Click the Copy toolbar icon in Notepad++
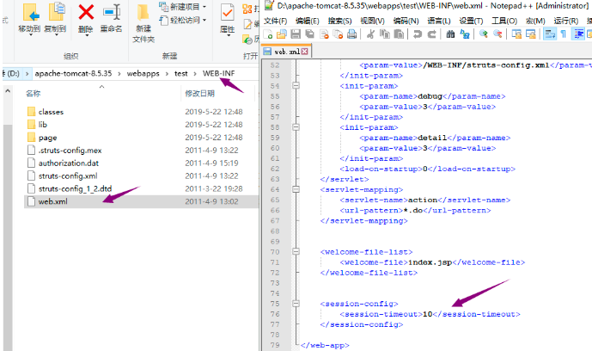The width and height of the screenshot is (592, 351). tap(385, 34)
